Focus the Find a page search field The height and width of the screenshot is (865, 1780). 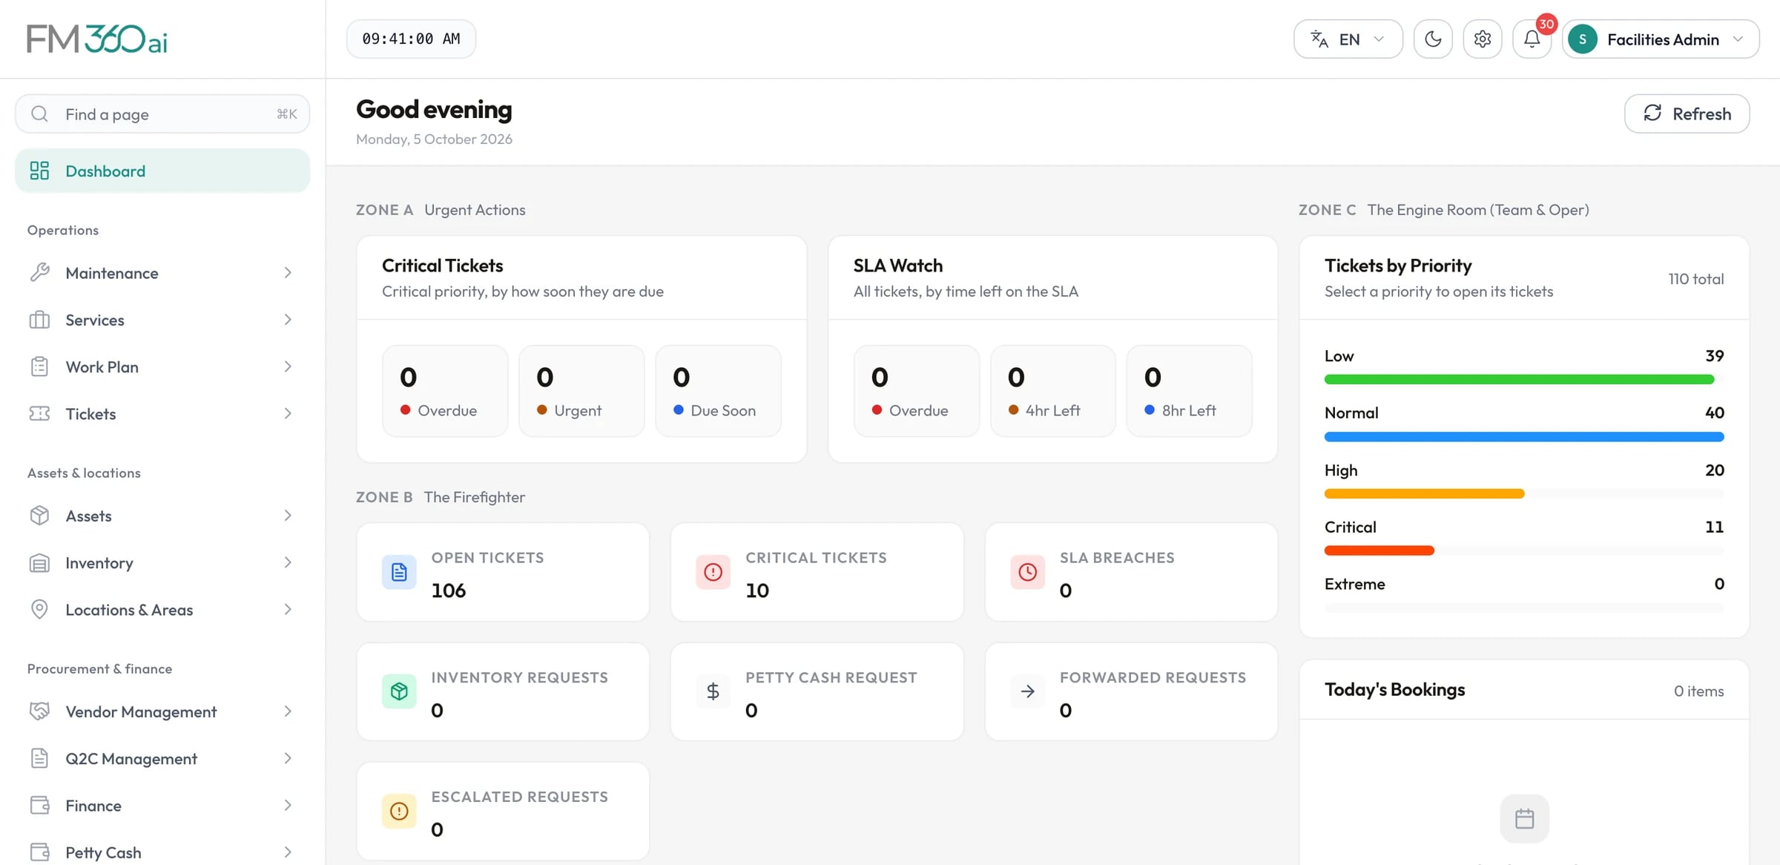pyautogui.click(x=162, y=114)
